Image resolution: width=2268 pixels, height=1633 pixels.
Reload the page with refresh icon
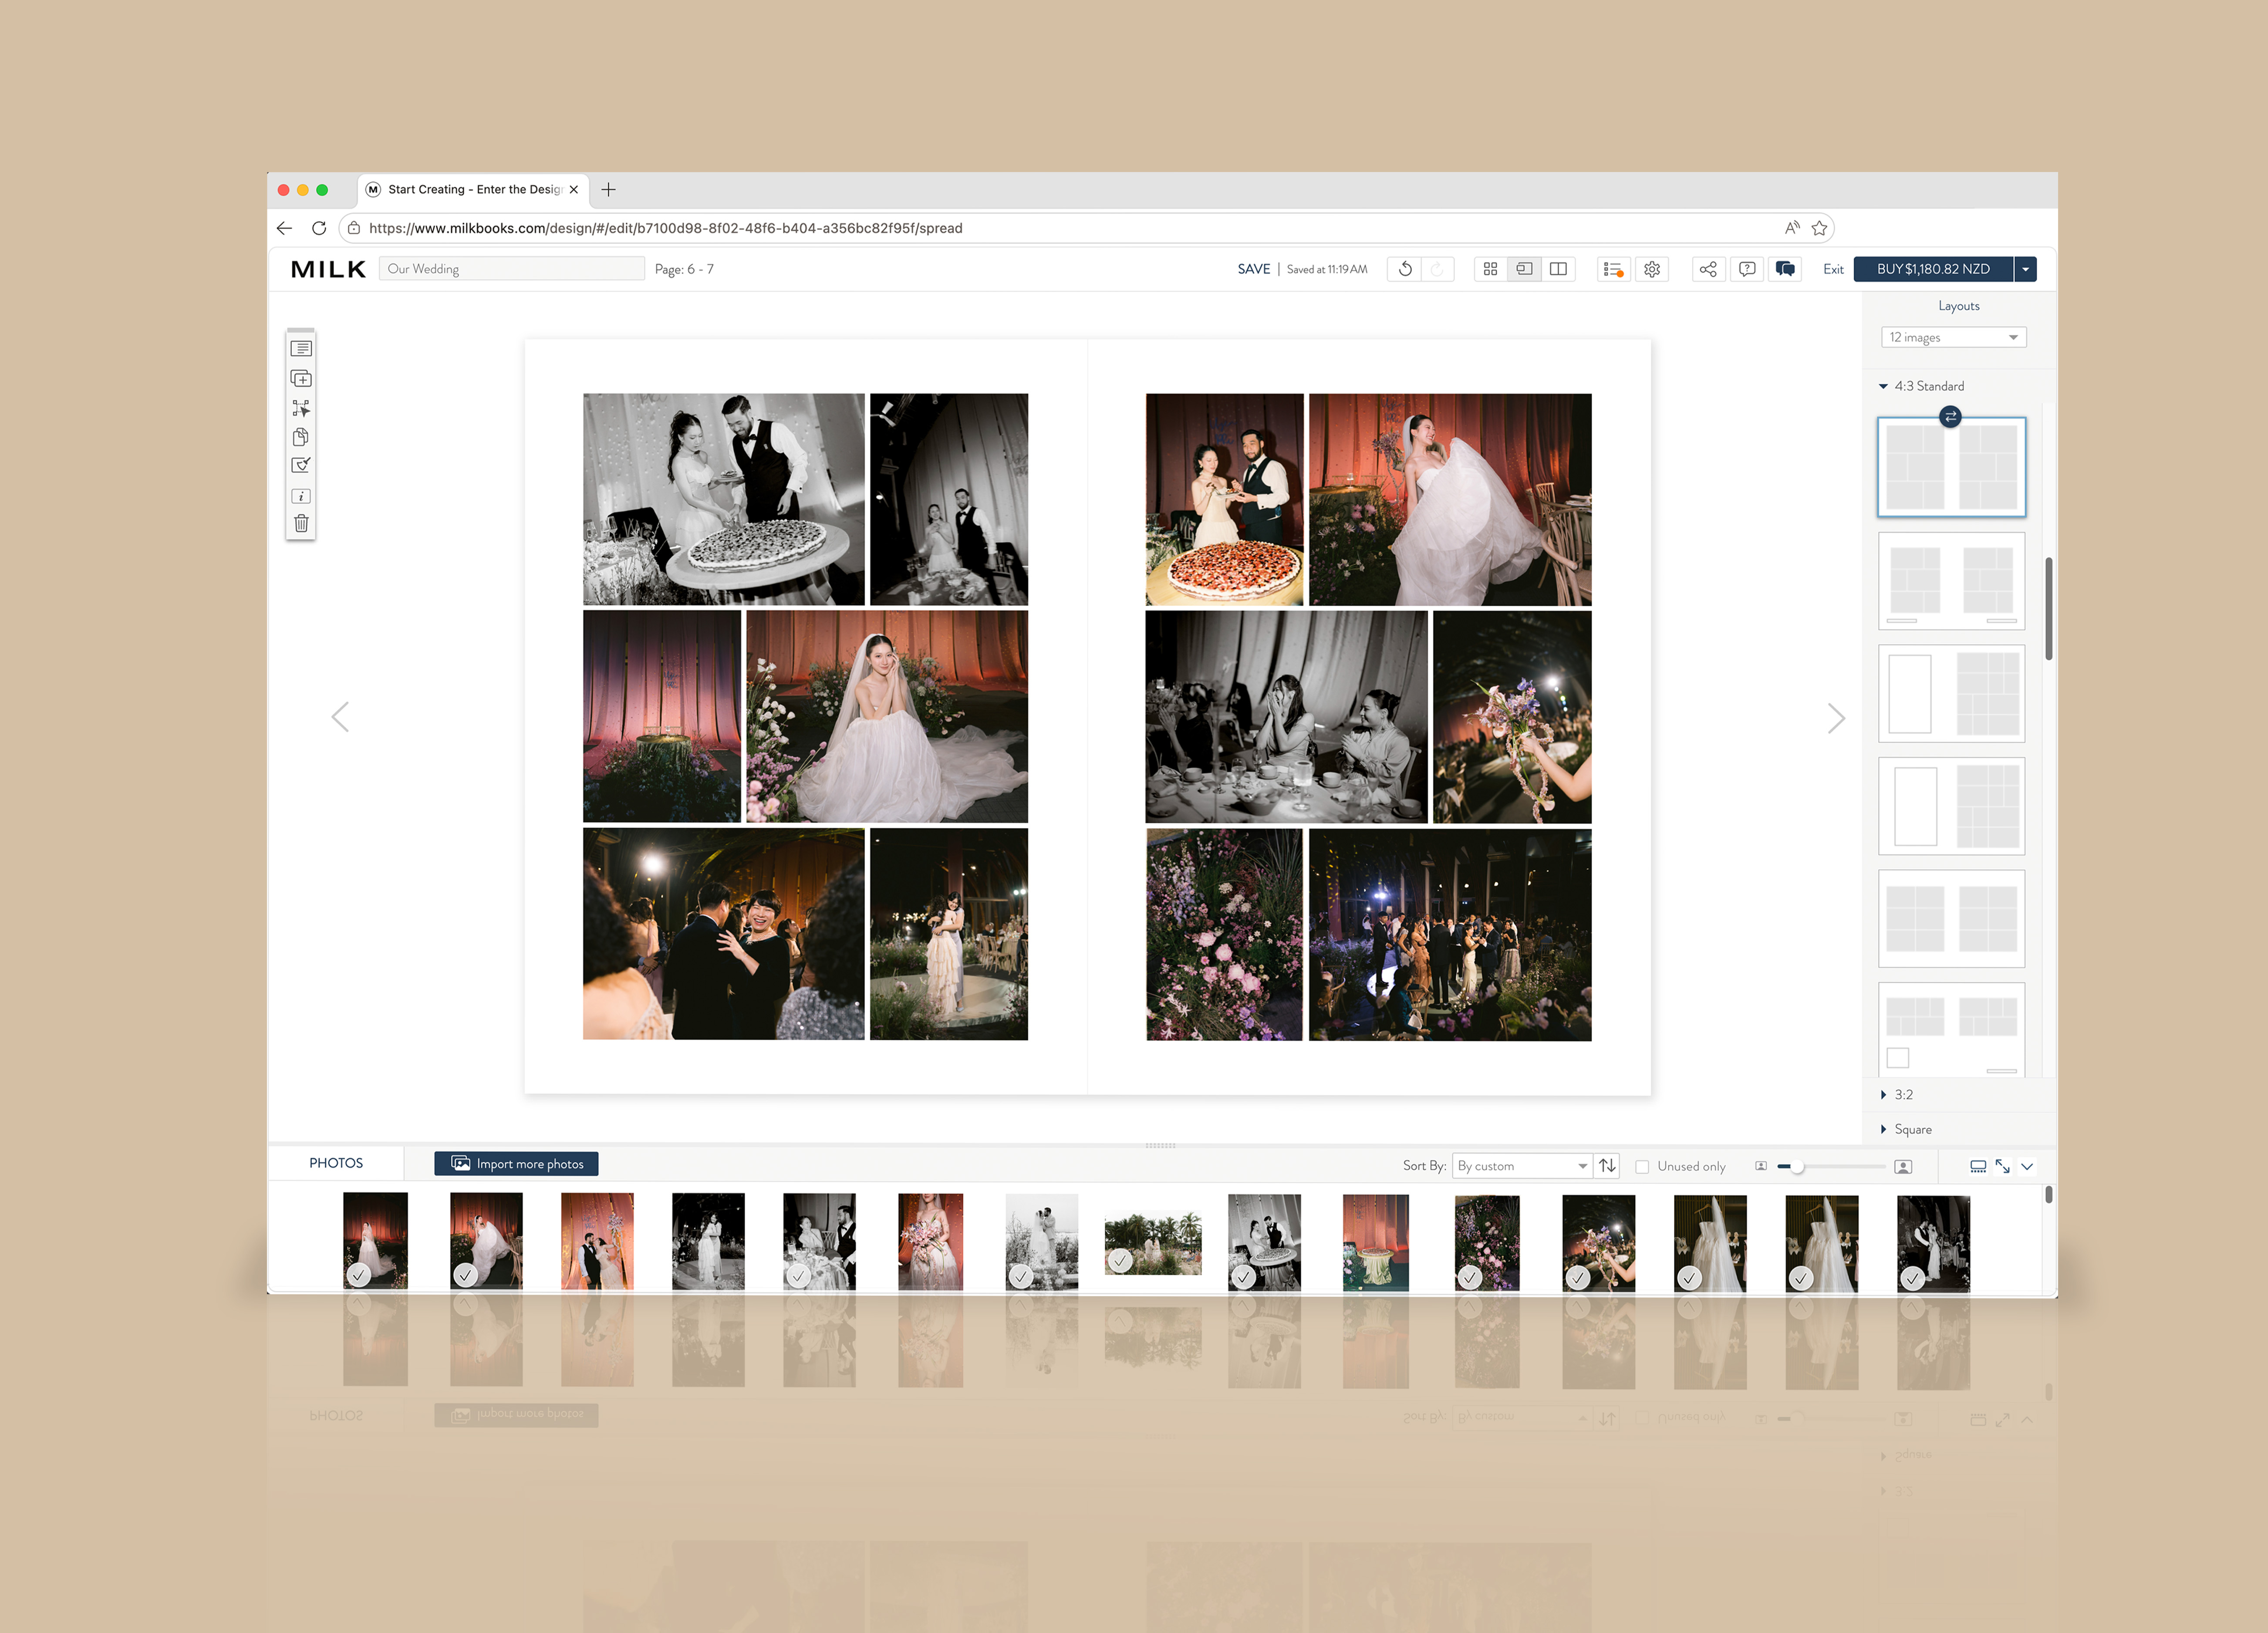319,228
